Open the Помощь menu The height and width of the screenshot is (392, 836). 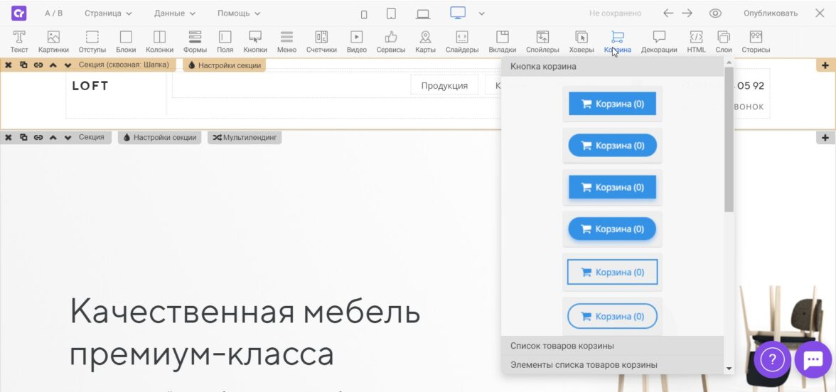238,13
